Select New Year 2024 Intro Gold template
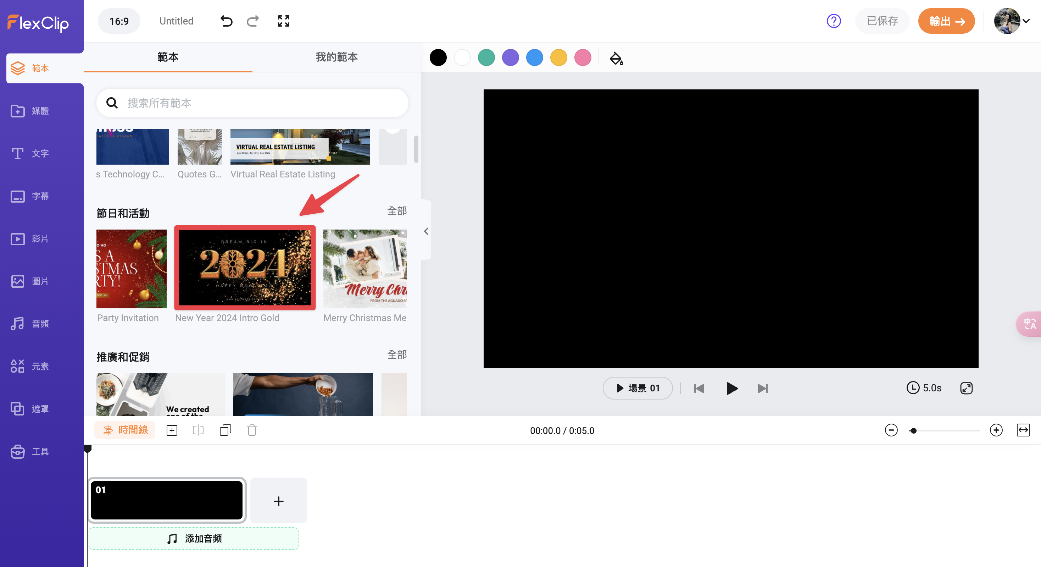Screen dimensions: 1041x567 [x=245, y=268]
